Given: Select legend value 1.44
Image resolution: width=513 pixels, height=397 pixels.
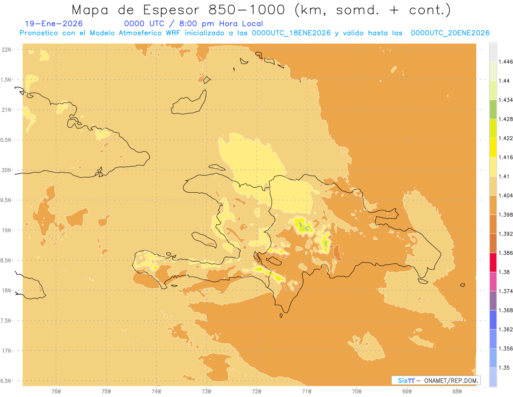Looking at the screenshot, I should (x=503, y=81).
